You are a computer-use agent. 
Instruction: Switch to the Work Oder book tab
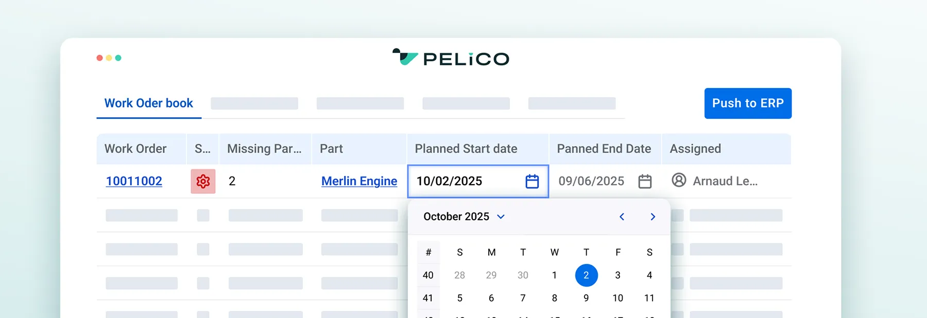(x=148, y=103)
